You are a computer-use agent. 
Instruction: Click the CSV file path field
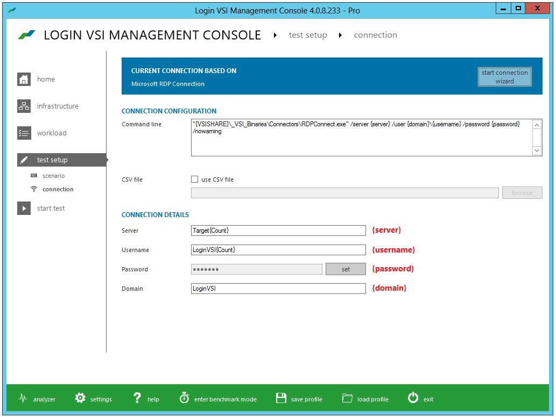click(345, 193)
